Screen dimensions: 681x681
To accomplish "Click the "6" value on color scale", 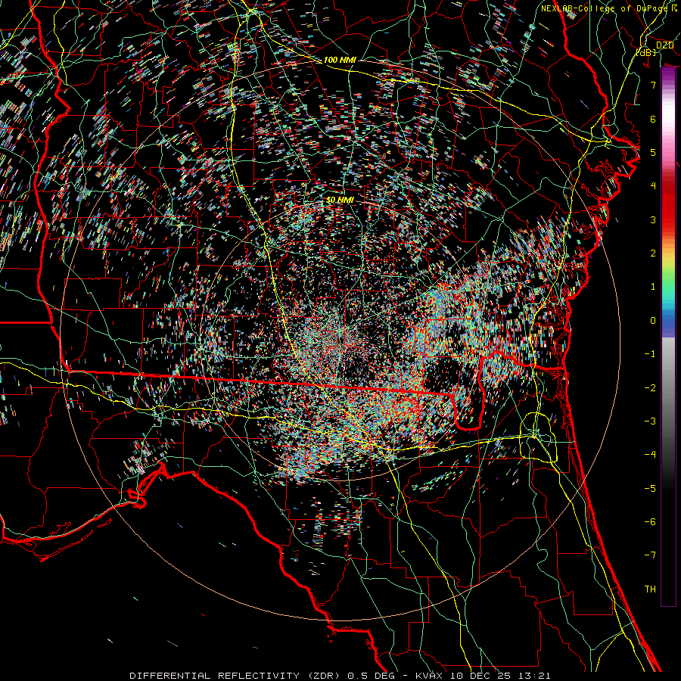I will pos(653,119).
